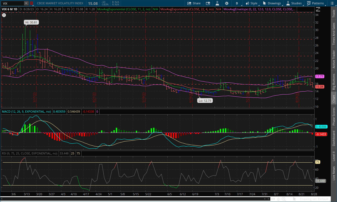This screenshot has width=337, height=202.
Task: Open the Patterns menu
Action: pos(315,3)
